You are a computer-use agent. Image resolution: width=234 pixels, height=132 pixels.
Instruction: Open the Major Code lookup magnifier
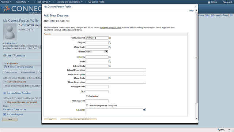click(x=110, y=47)
